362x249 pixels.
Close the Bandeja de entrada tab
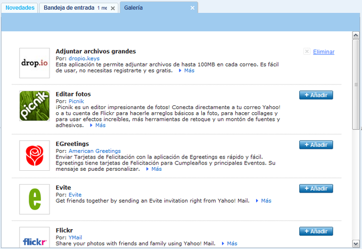(x=113, y=9)
